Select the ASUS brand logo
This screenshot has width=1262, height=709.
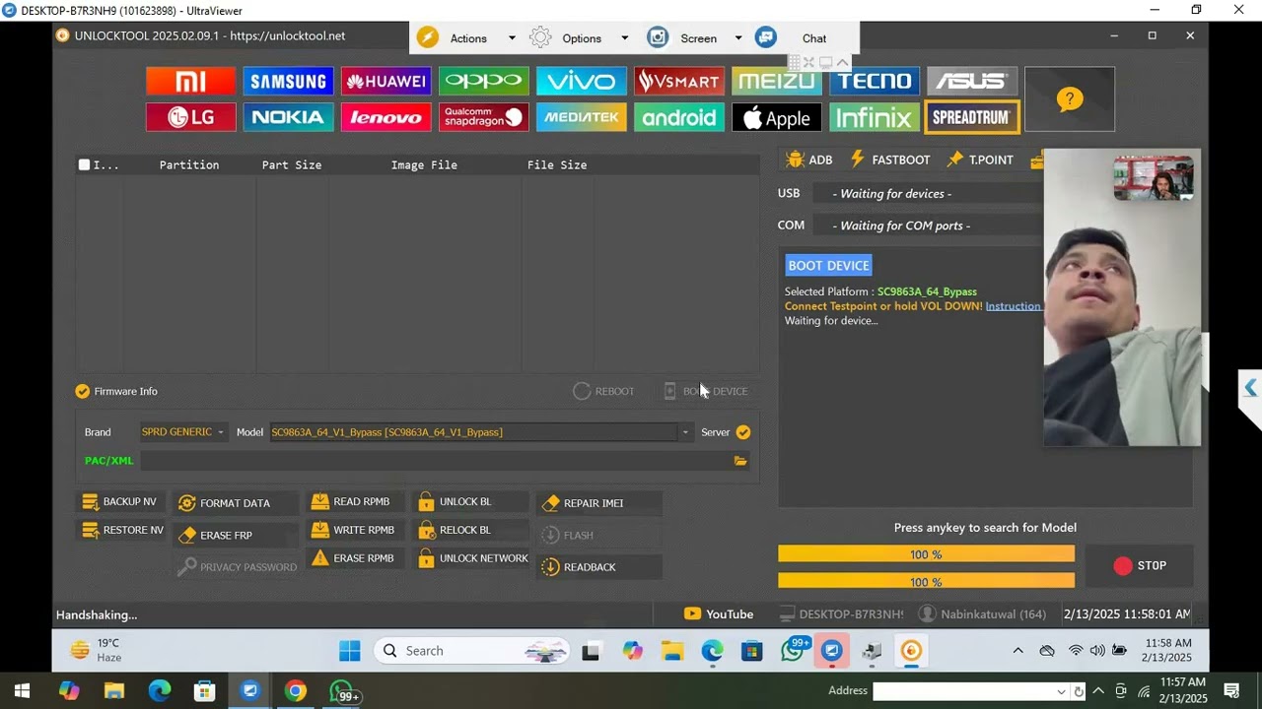[971, 81]
